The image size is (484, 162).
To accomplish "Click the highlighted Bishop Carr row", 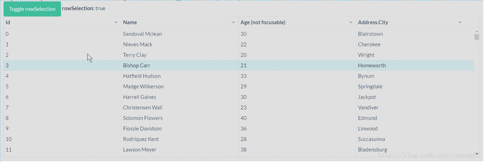I will click(x=137, y=66).
